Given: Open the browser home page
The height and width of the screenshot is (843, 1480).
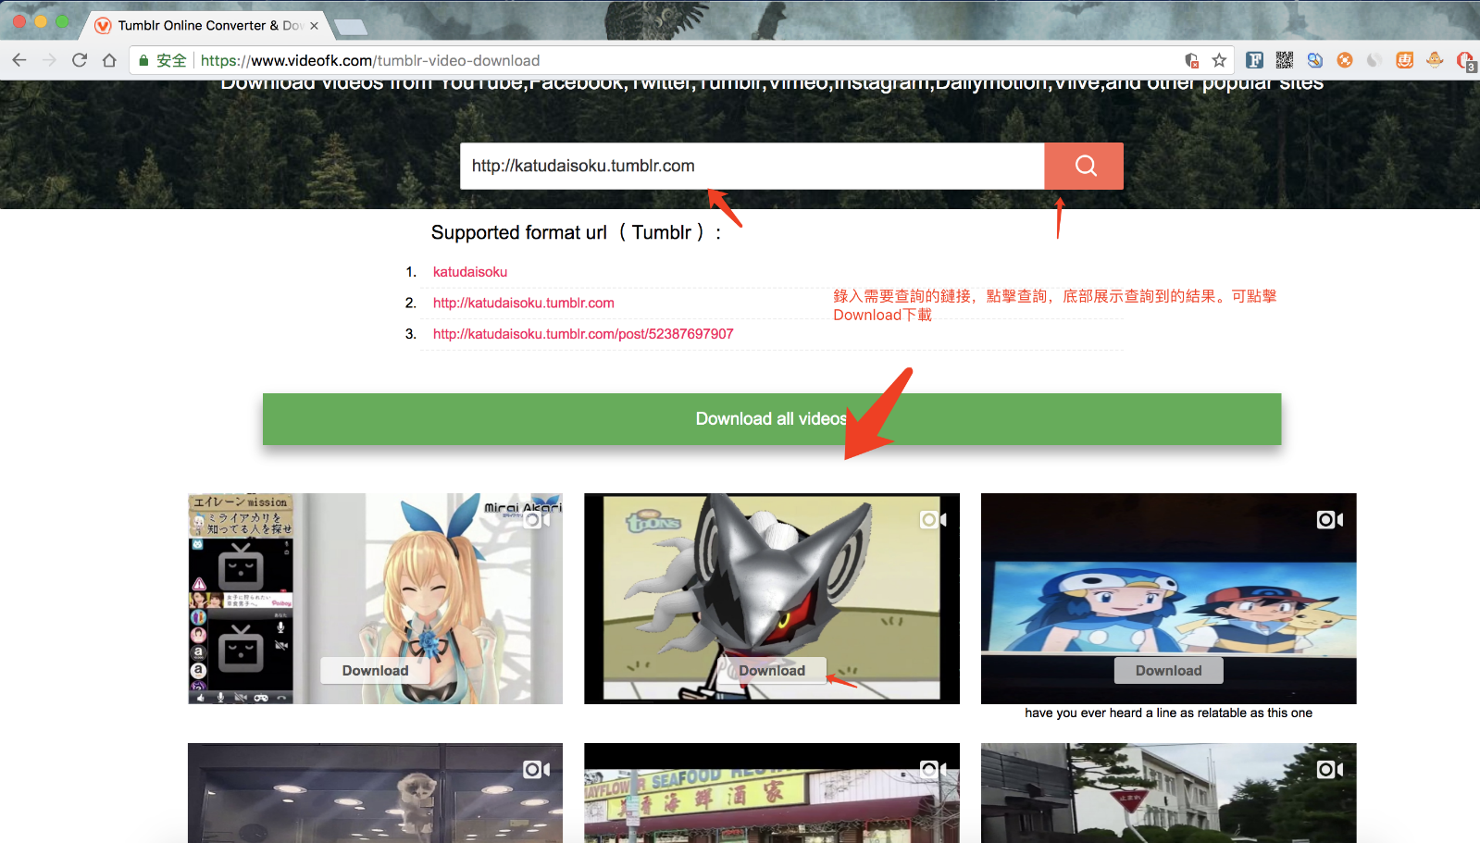Looking at the screenshot, I should [x=109, y=60].
